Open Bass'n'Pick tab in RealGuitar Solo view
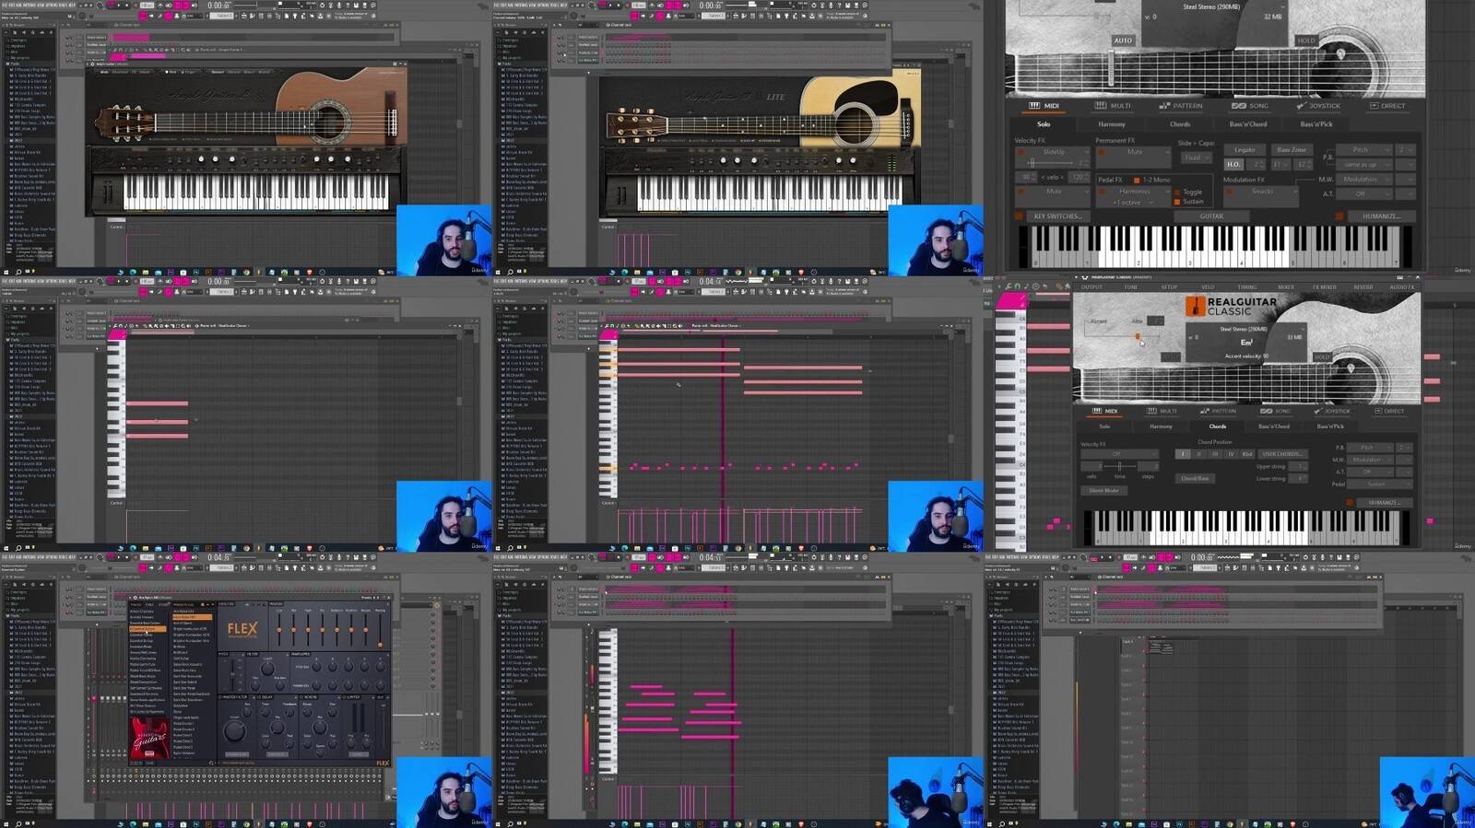Image resolution: width=1475 pixels, height=828 pixels. click(1316, 124)
